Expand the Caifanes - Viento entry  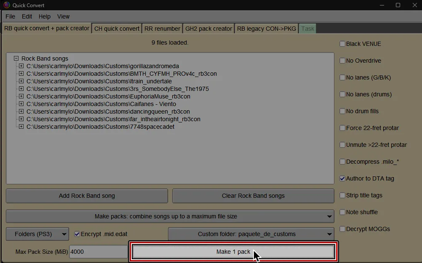[21, 104]
